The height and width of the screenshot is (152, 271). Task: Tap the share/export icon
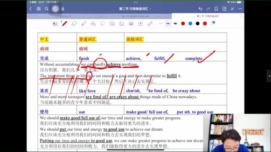pos(55,9)
